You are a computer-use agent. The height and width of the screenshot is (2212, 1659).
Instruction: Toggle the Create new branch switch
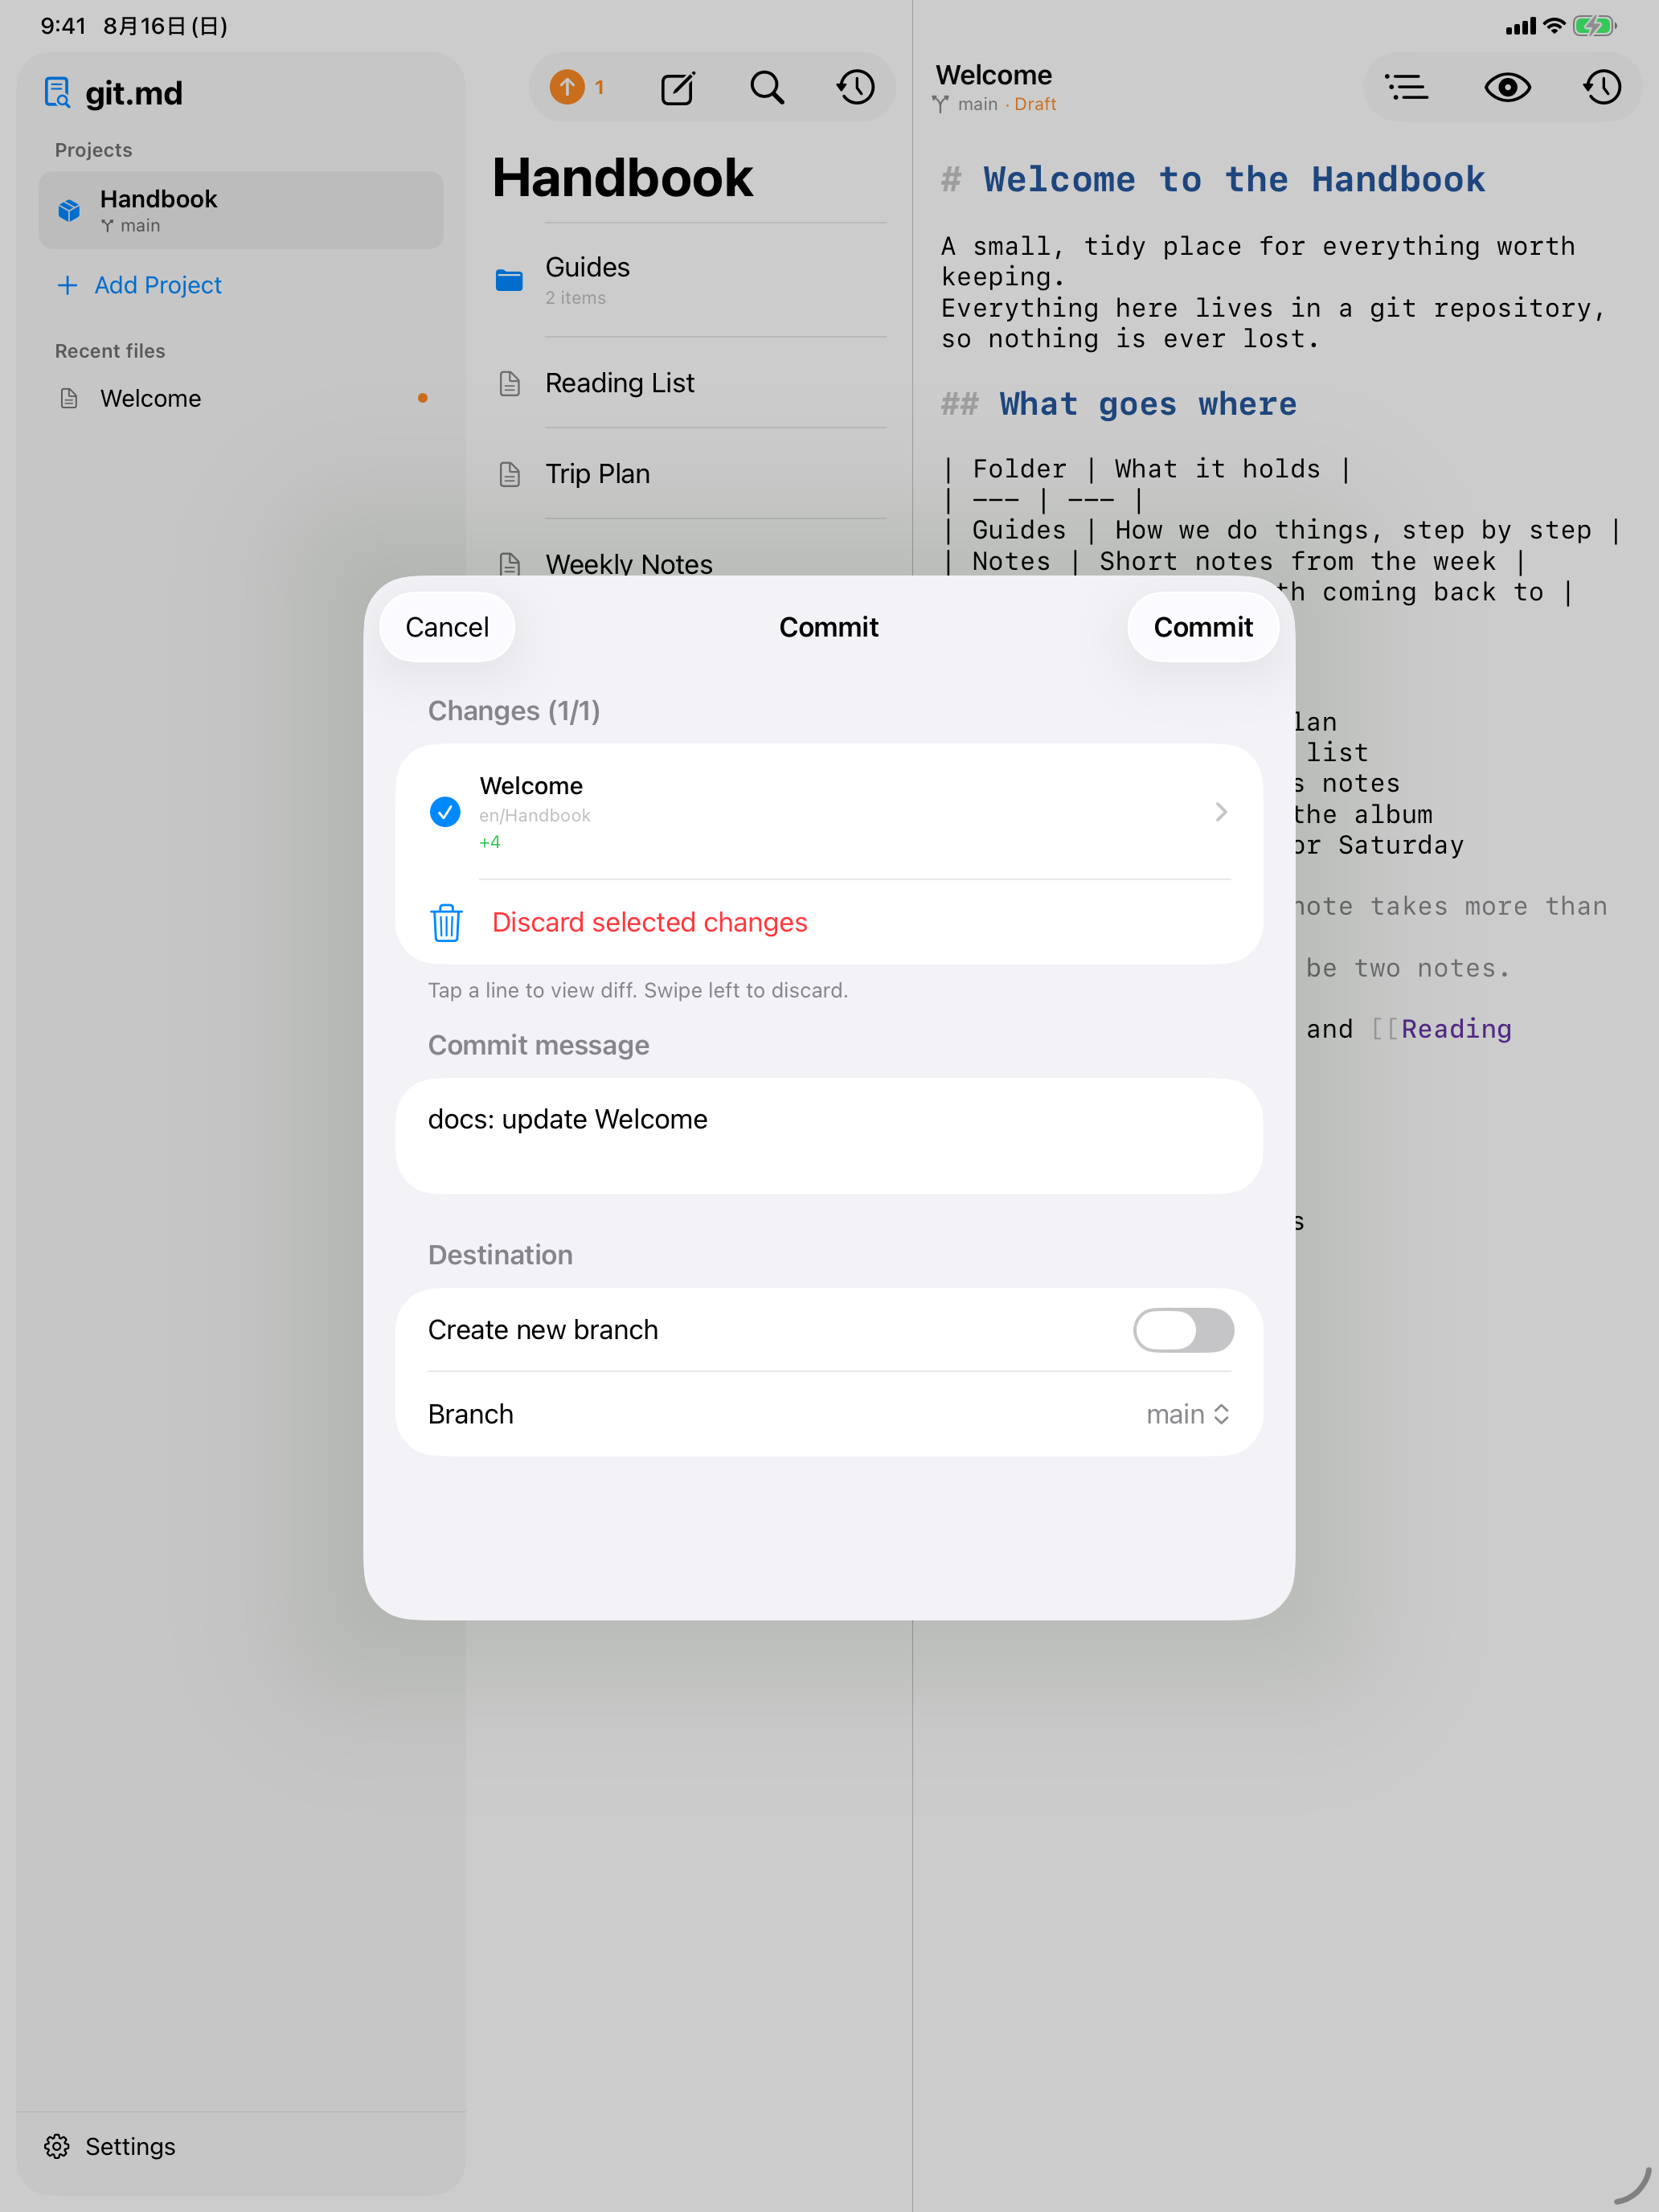click(1183, 1330)
